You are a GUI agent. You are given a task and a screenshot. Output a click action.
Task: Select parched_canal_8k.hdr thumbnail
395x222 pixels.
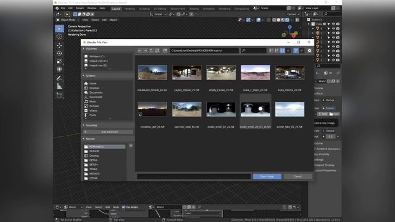click(x=186, y=109)
